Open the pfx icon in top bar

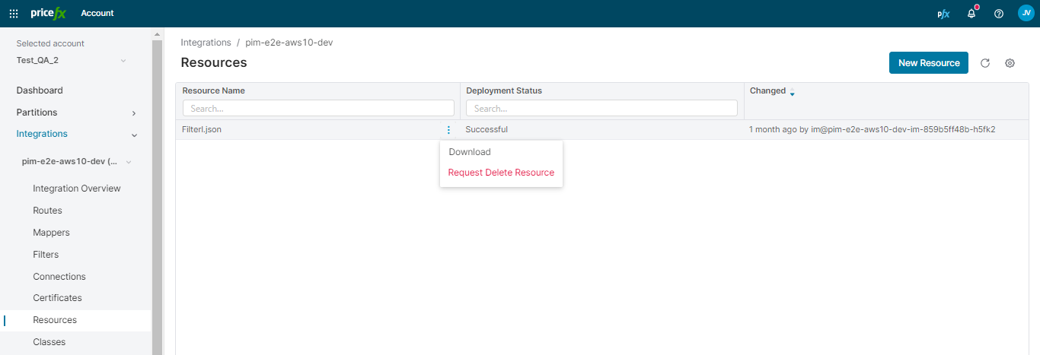pos(943,14)
